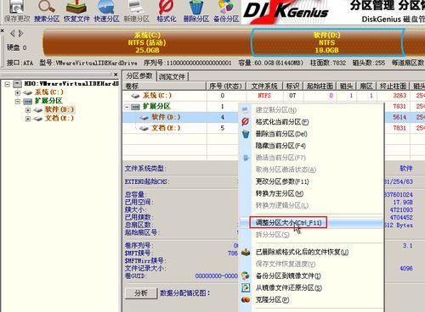The width and height of the screenshot is (425, 312).
Task: Select 扩展分区 in the left tree
Action: click(x=48, y=101)
